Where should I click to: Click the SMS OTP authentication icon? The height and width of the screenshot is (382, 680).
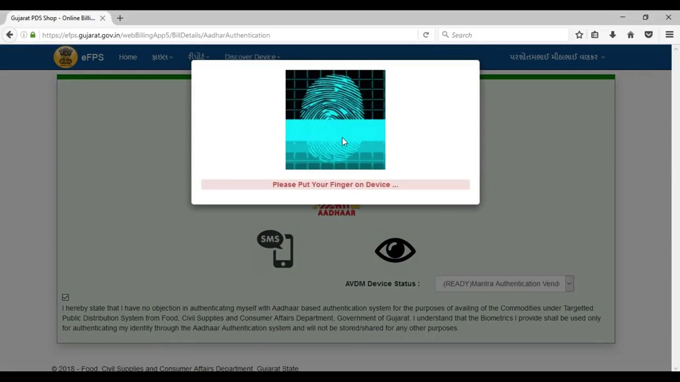275,249
